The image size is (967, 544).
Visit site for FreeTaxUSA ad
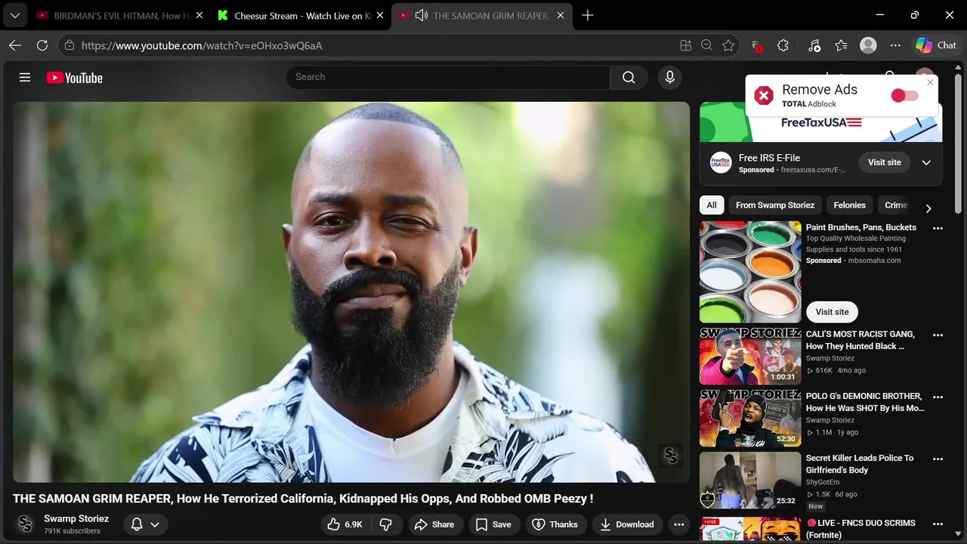click(884, 162)
